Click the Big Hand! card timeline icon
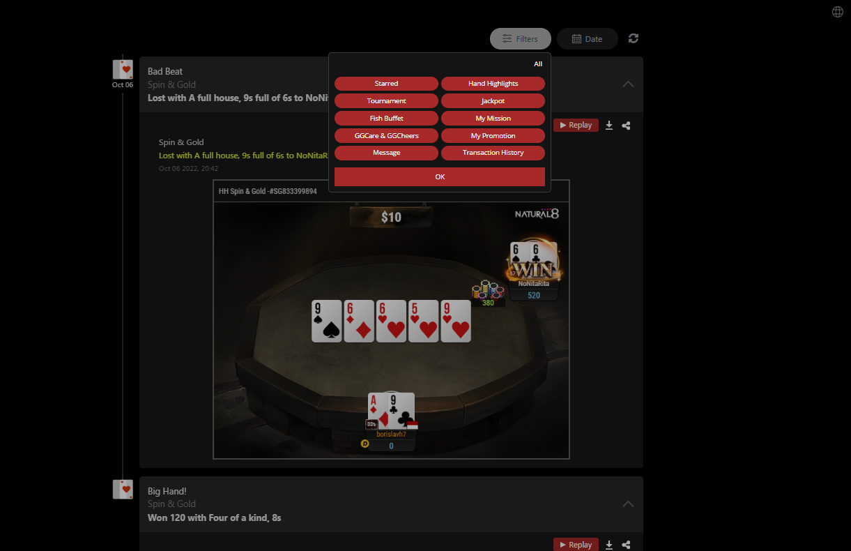Image resolution: width=851 pixels, height=551 pixels. 123,489
